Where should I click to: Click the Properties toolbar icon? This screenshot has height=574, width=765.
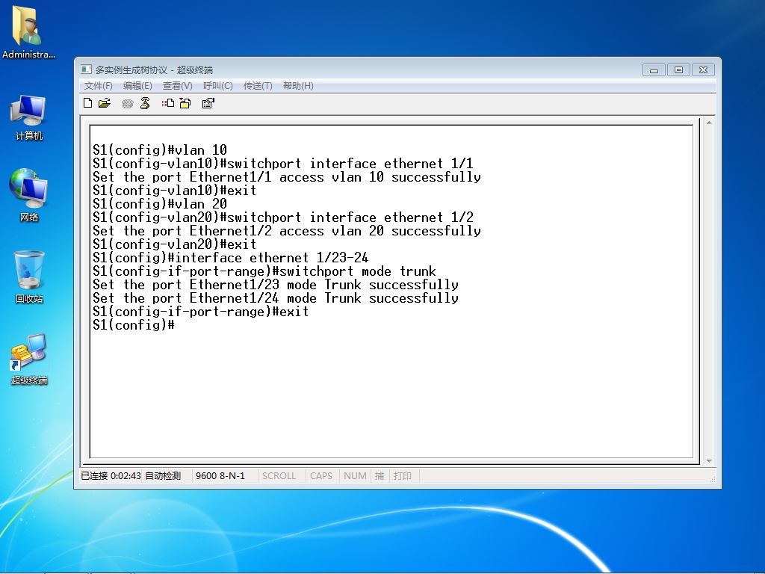[x=208, y=103]
